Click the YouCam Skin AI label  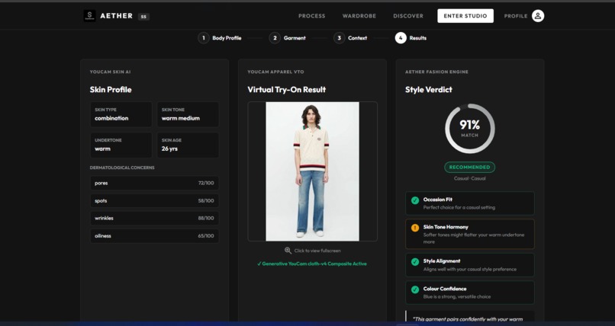[110, 72]
